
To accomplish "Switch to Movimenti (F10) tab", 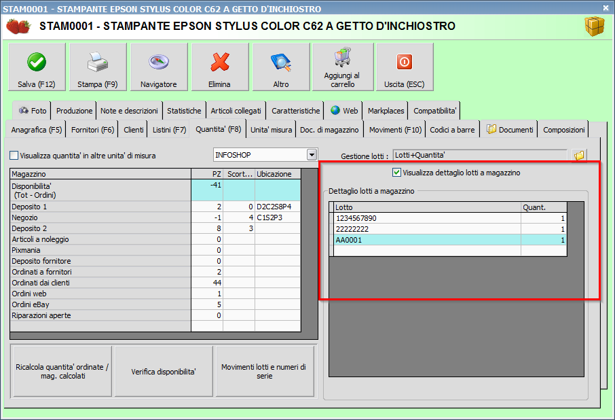I will 395,130.
